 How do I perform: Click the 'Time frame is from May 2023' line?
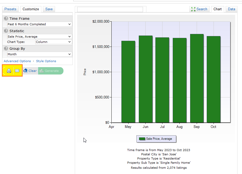coord(159,150)
